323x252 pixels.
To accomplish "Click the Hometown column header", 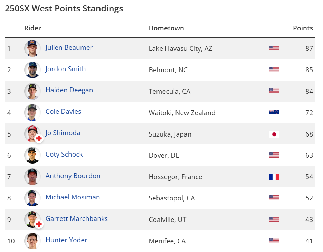I will tap(166, 28).
